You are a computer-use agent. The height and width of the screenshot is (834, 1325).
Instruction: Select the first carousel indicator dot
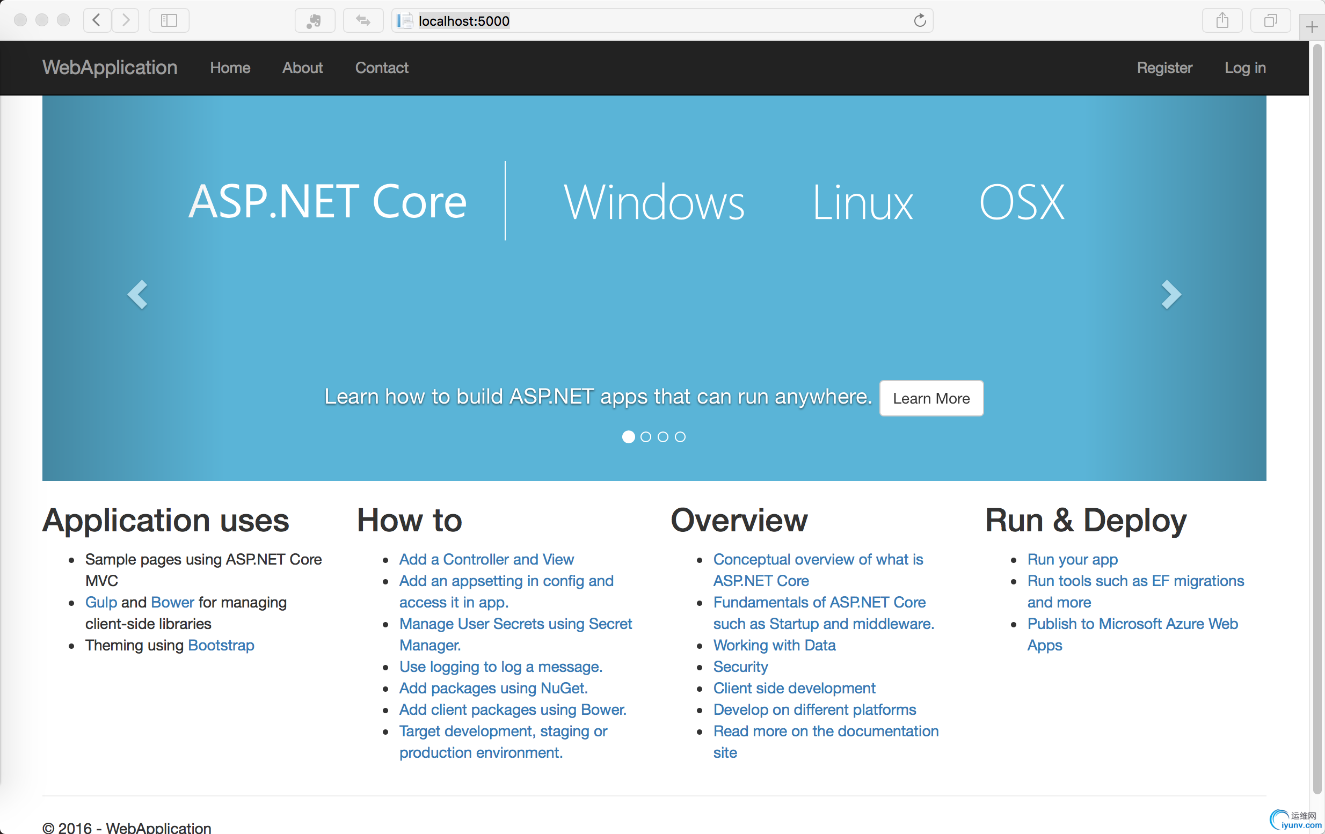click(628, 436)
